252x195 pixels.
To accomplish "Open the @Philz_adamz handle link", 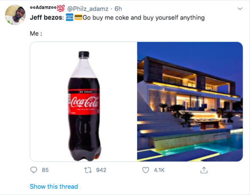I will click(x=88, y=8).
